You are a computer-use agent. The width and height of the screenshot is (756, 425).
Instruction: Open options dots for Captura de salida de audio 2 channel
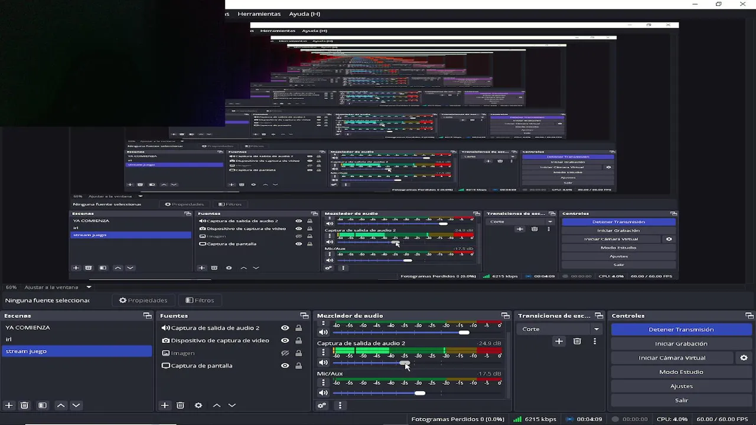pos(323,352)
